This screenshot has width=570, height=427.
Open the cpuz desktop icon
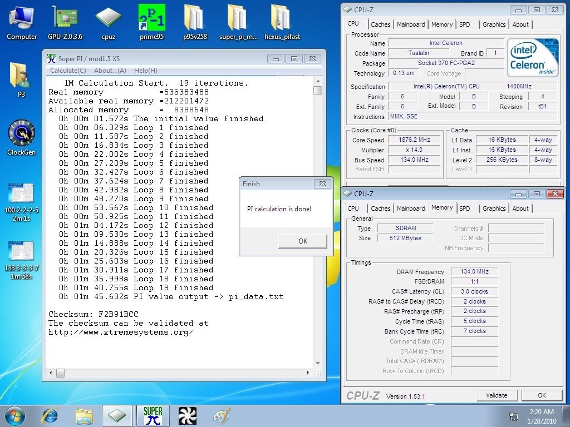[x=109, y=22]
